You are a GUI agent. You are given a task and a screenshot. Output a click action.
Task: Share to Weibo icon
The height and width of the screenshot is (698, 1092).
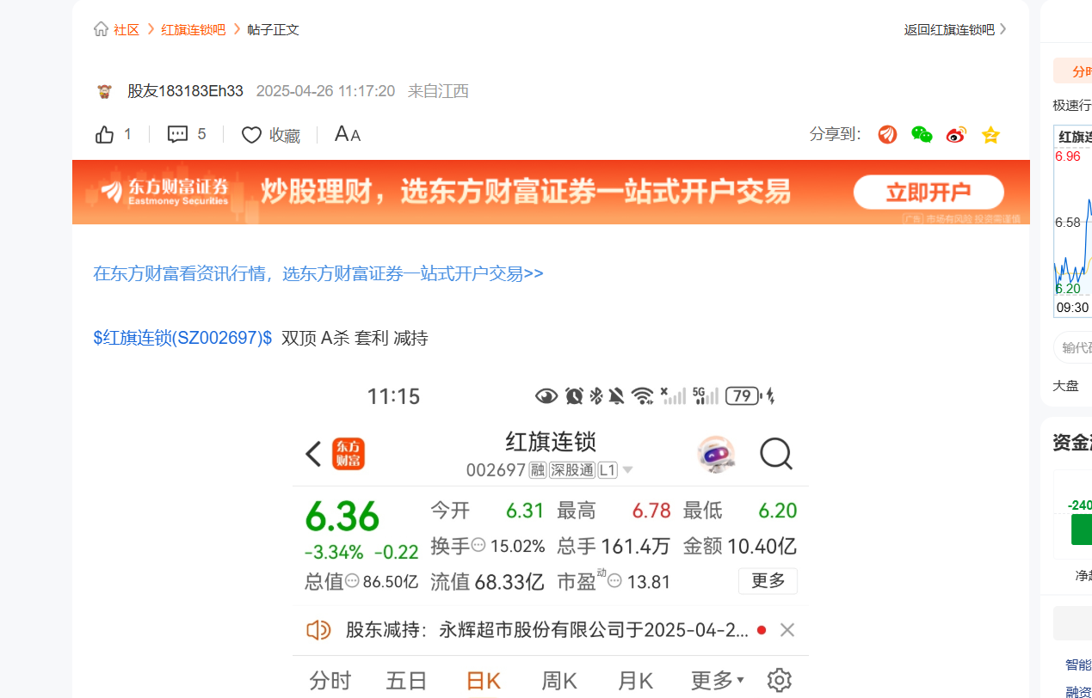(956, 135)
